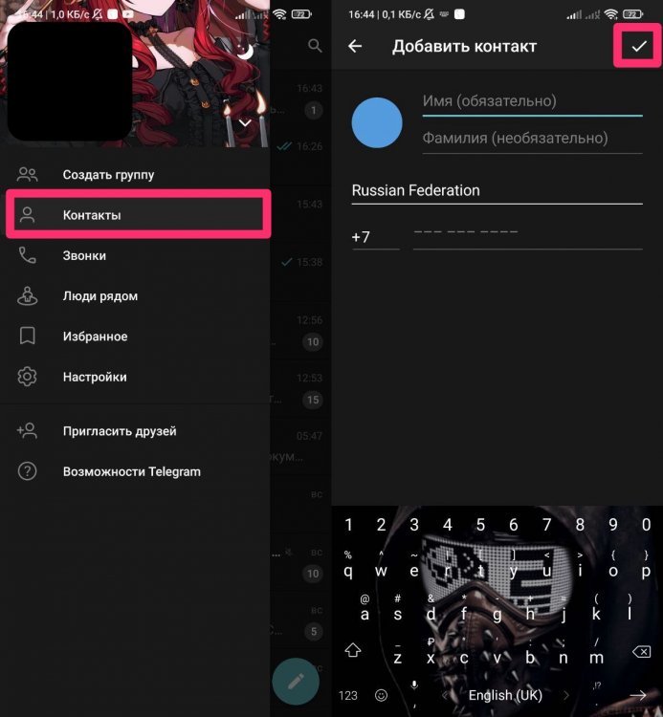Switch keyboard to 123 numeric layout
The width and height of the screenshot is (663, 717).
[348, 695]
